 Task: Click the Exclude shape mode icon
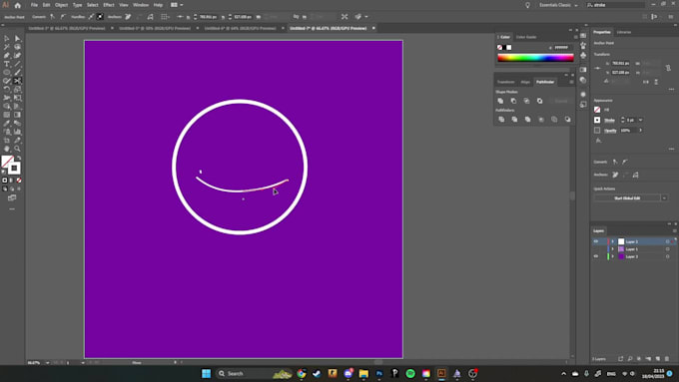[539, 101]
